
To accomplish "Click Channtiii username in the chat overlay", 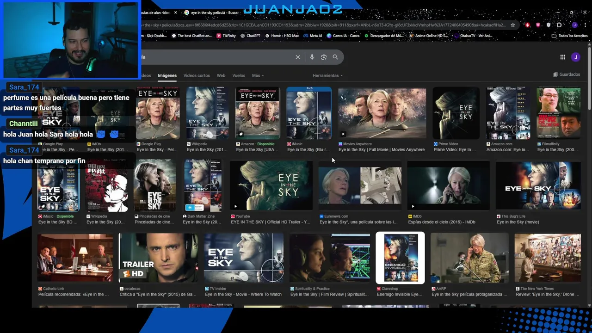I will point(23,123).
